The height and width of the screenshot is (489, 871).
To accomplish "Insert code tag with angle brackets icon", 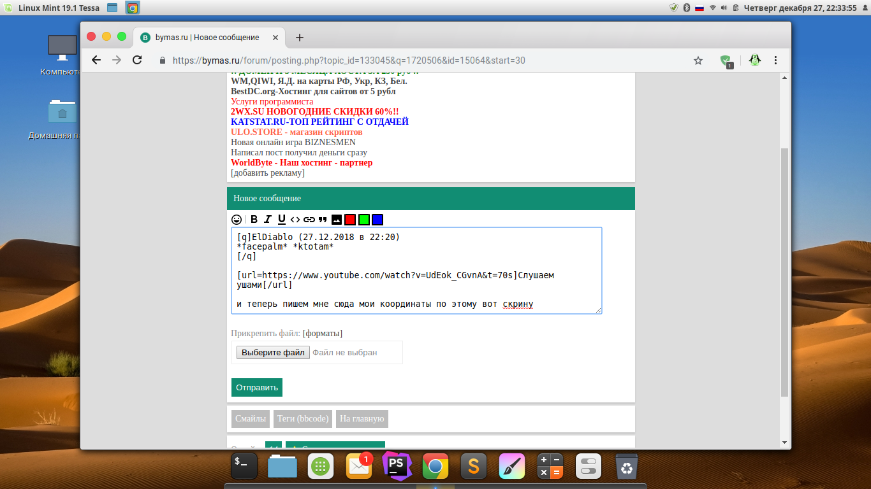I will click(x=295, y=220).
